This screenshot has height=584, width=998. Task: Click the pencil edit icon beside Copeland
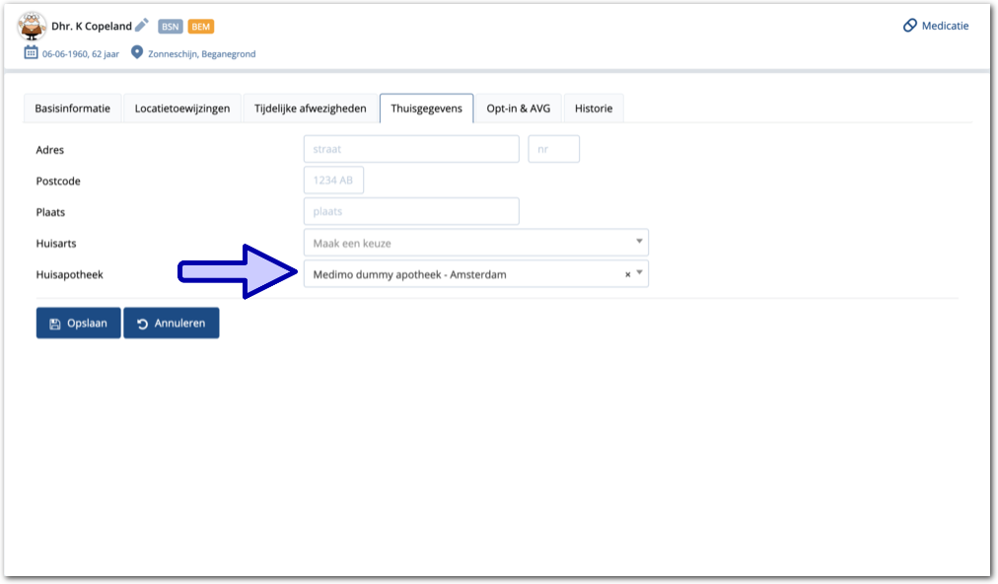coord(142,26)
